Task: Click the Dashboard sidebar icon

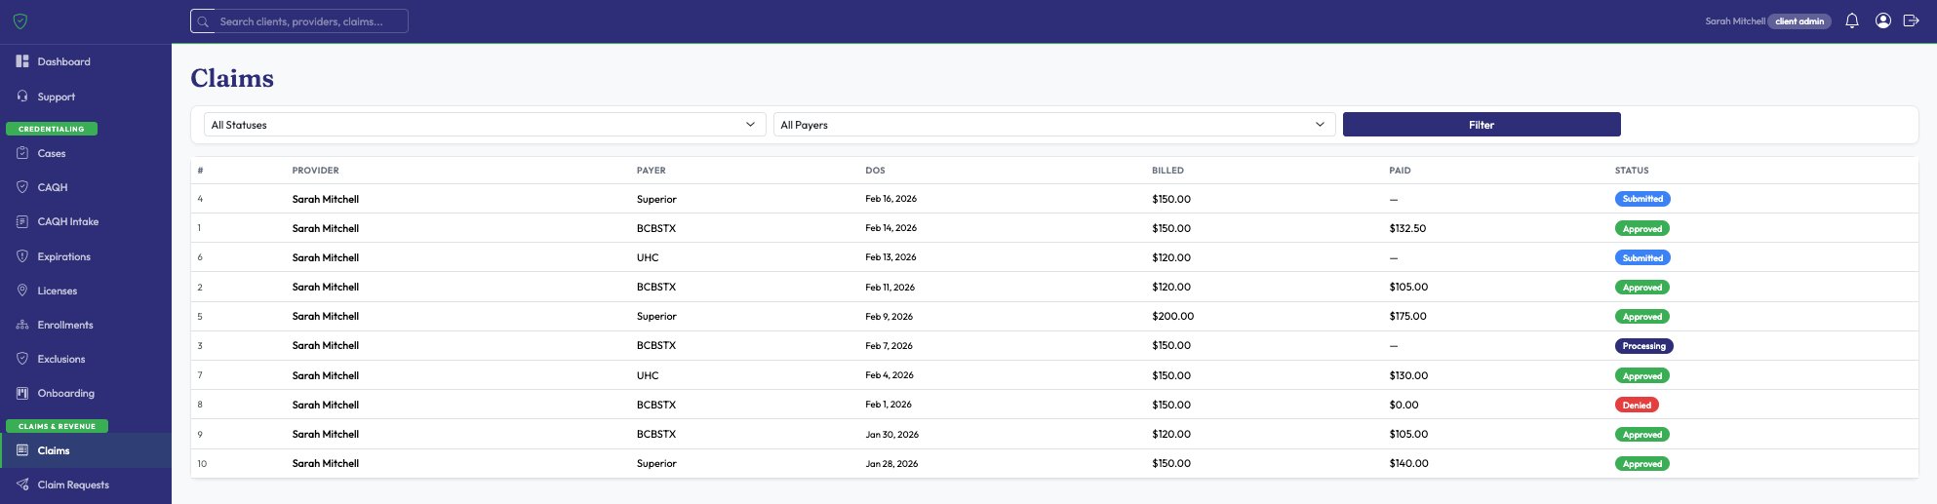Action: (22, 61)
